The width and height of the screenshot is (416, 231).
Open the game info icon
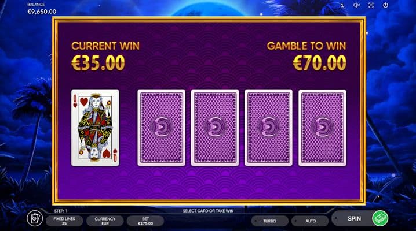pyautogui.click(x=342, y=5)
